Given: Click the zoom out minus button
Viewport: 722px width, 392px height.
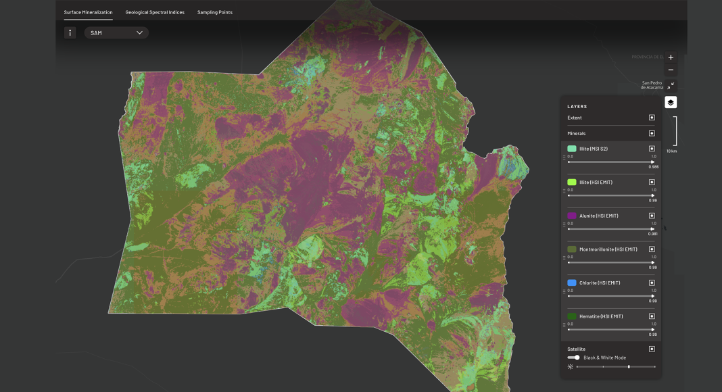Looking at the screenshot, I should tap(671, 70).
